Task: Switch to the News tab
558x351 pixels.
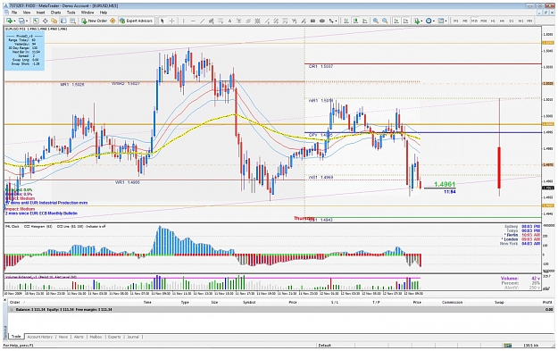Action: [63, 337]
